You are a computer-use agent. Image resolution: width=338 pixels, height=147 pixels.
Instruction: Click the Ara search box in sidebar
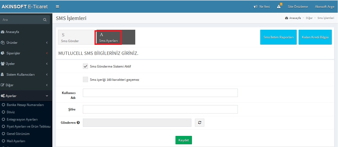(22, 20)
